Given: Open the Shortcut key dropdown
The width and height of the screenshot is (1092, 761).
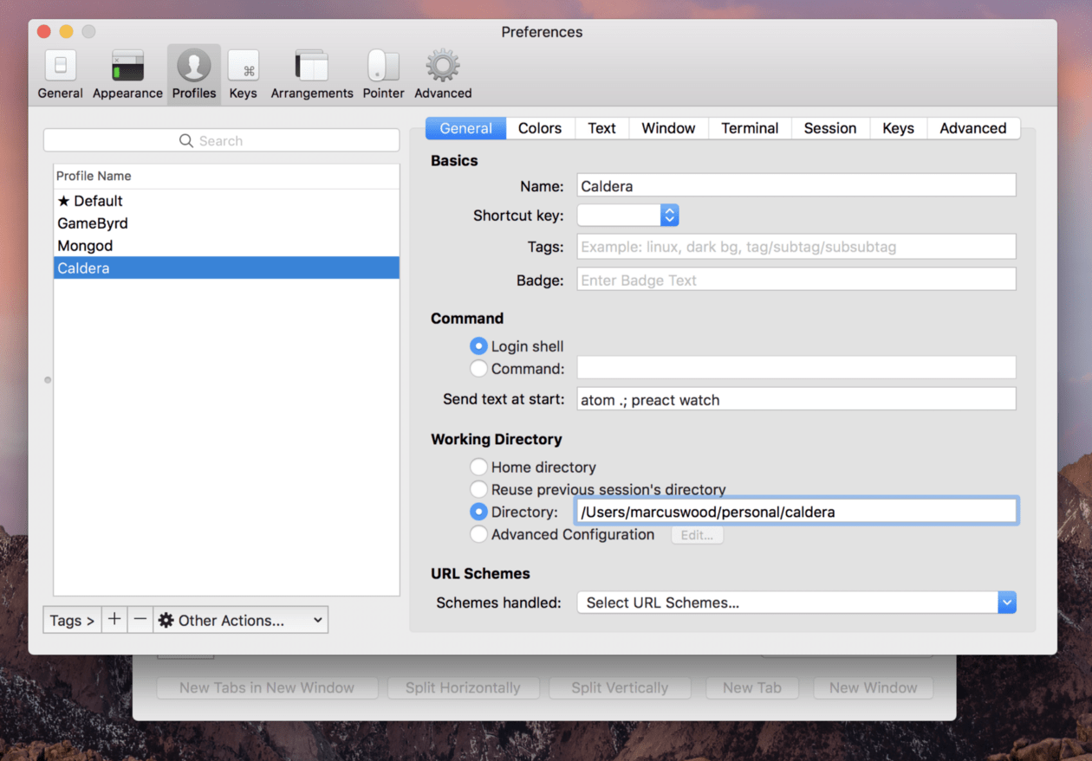Looking at the screenshot, I should coord(669,215).
